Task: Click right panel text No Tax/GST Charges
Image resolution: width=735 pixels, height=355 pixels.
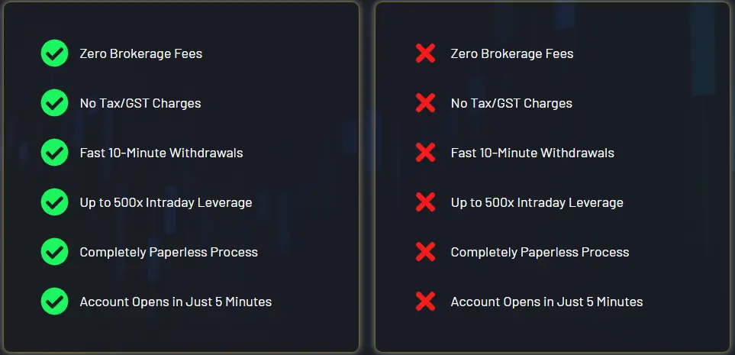Action: point(511,103)
